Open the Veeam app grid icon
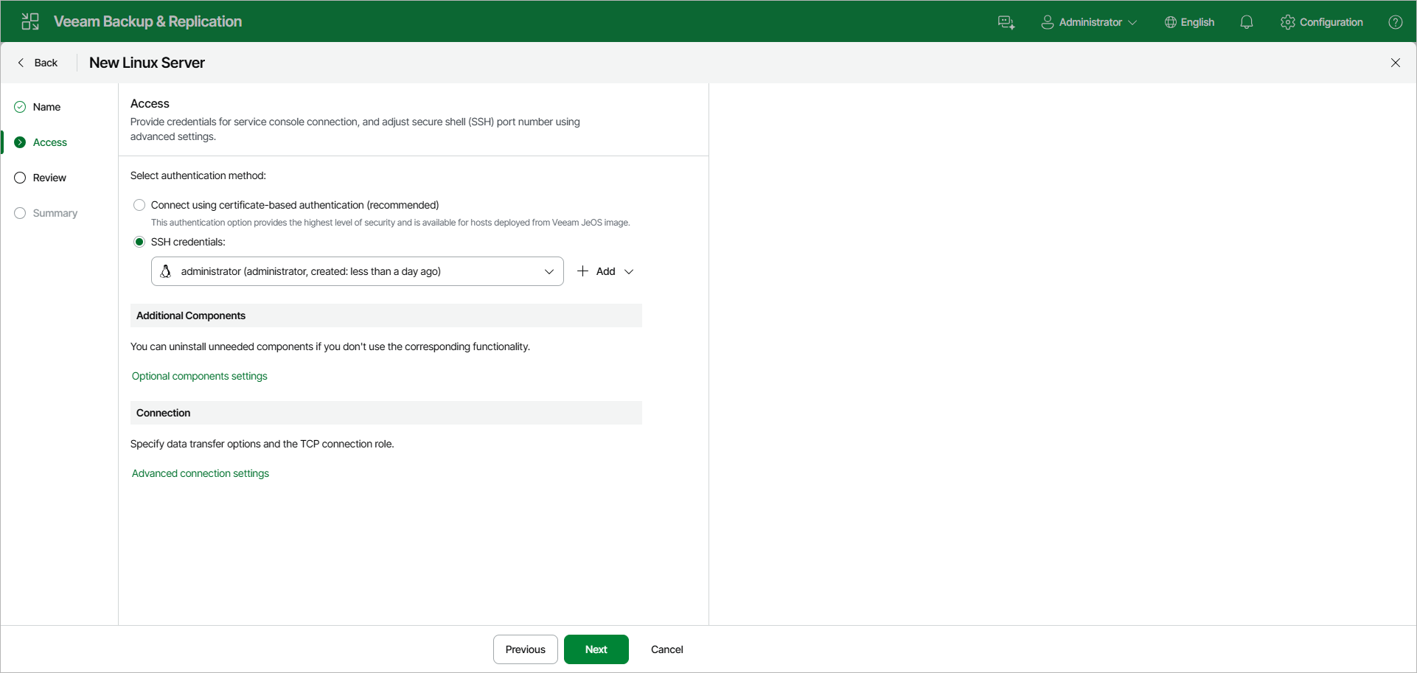The image size is (1417, 673). (x=30, y=21)
